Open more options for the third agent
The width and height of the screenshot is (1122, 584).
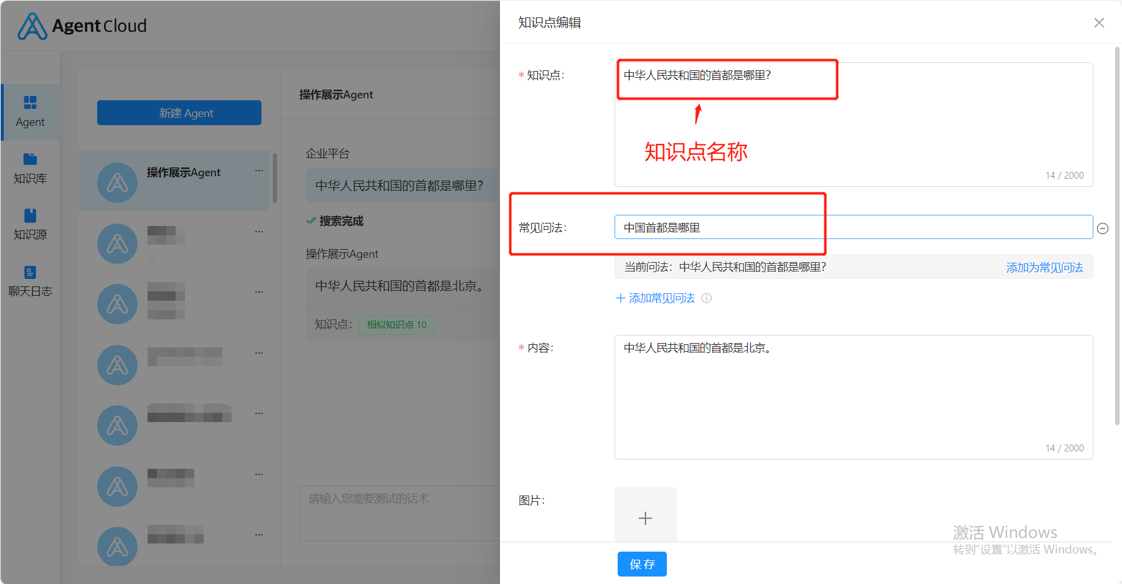tap(259, 292)
